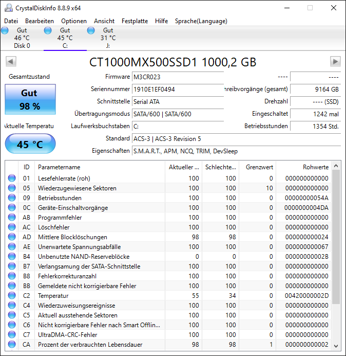Image resolution: width=346 pixels, height=356 pixels.
Task: Click the attribute list scrollbar thumb
Action: (x=336, y=237)
